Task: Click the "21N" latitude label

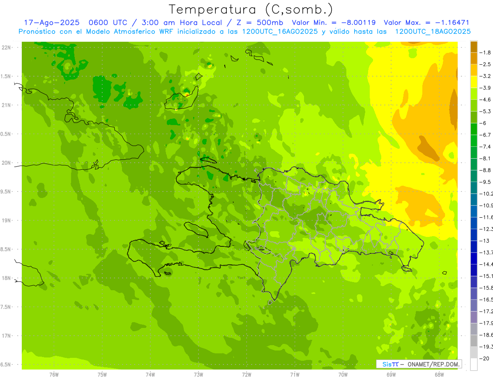Action: pyautogui.click(x=7, y=105)
